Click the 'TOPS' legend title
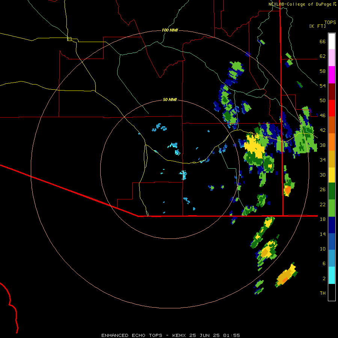 point(330,23)
